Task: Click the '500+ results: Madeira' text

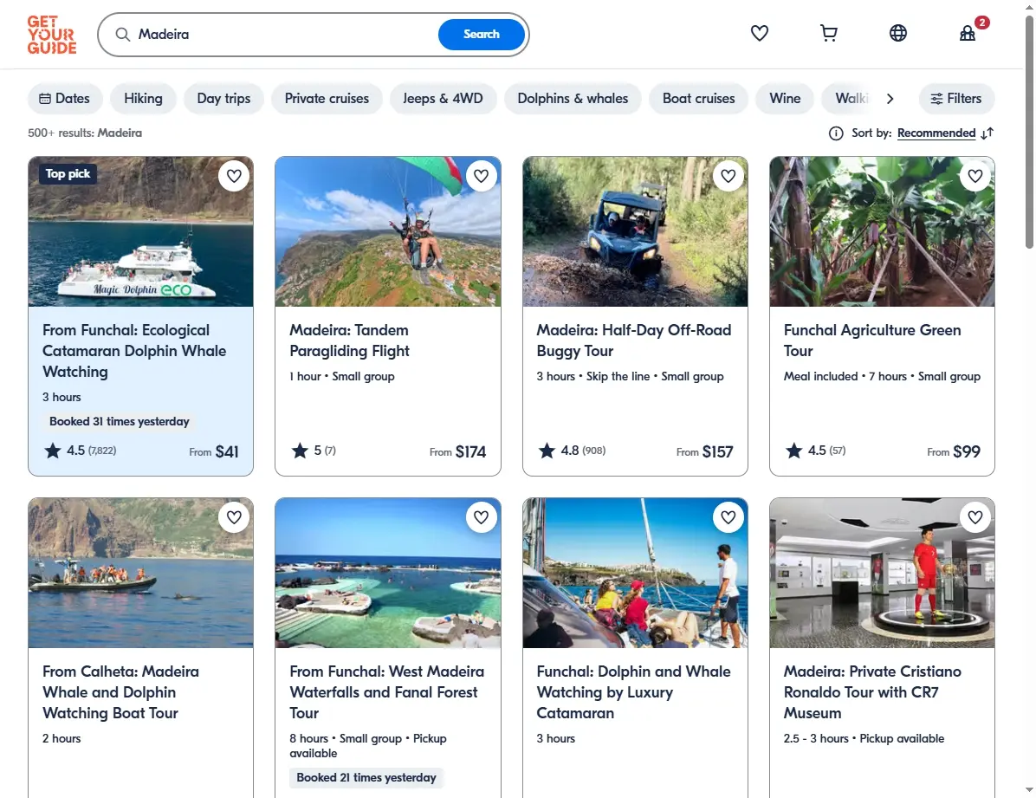Action: pos(85,133)
